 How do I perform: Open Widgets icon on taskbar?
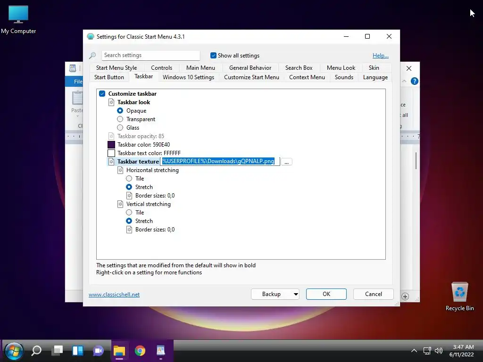(x=78, y=351)
